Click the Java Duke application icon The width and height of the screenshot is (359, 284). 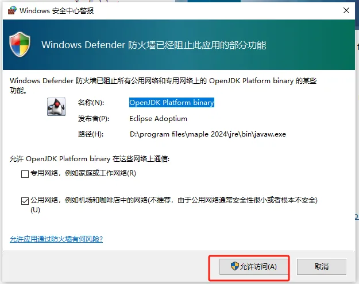[56, 107]
